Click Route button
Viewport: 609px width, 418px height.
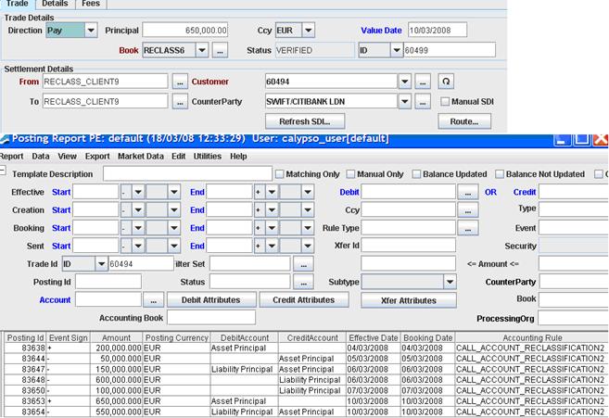tap(464, 121)
